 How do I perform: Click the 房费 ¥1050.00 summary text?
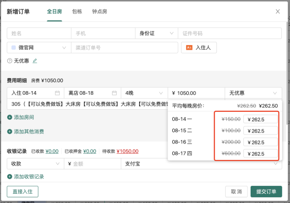click(x=47, y=80)
